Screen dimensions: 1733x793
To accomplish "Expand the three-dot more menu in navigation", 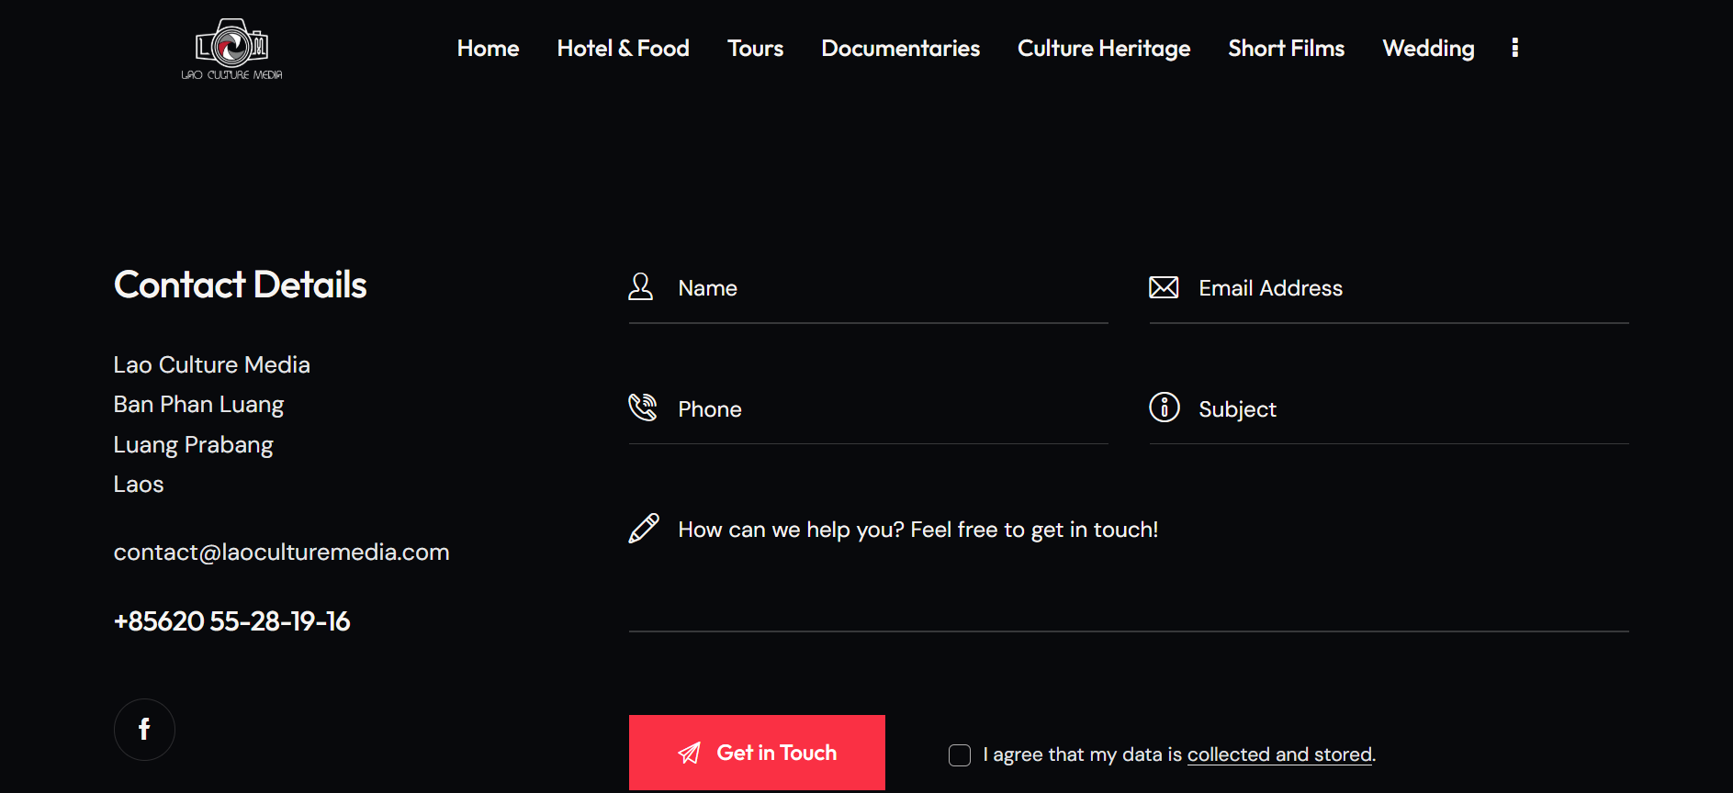I will coord(1514,48).
